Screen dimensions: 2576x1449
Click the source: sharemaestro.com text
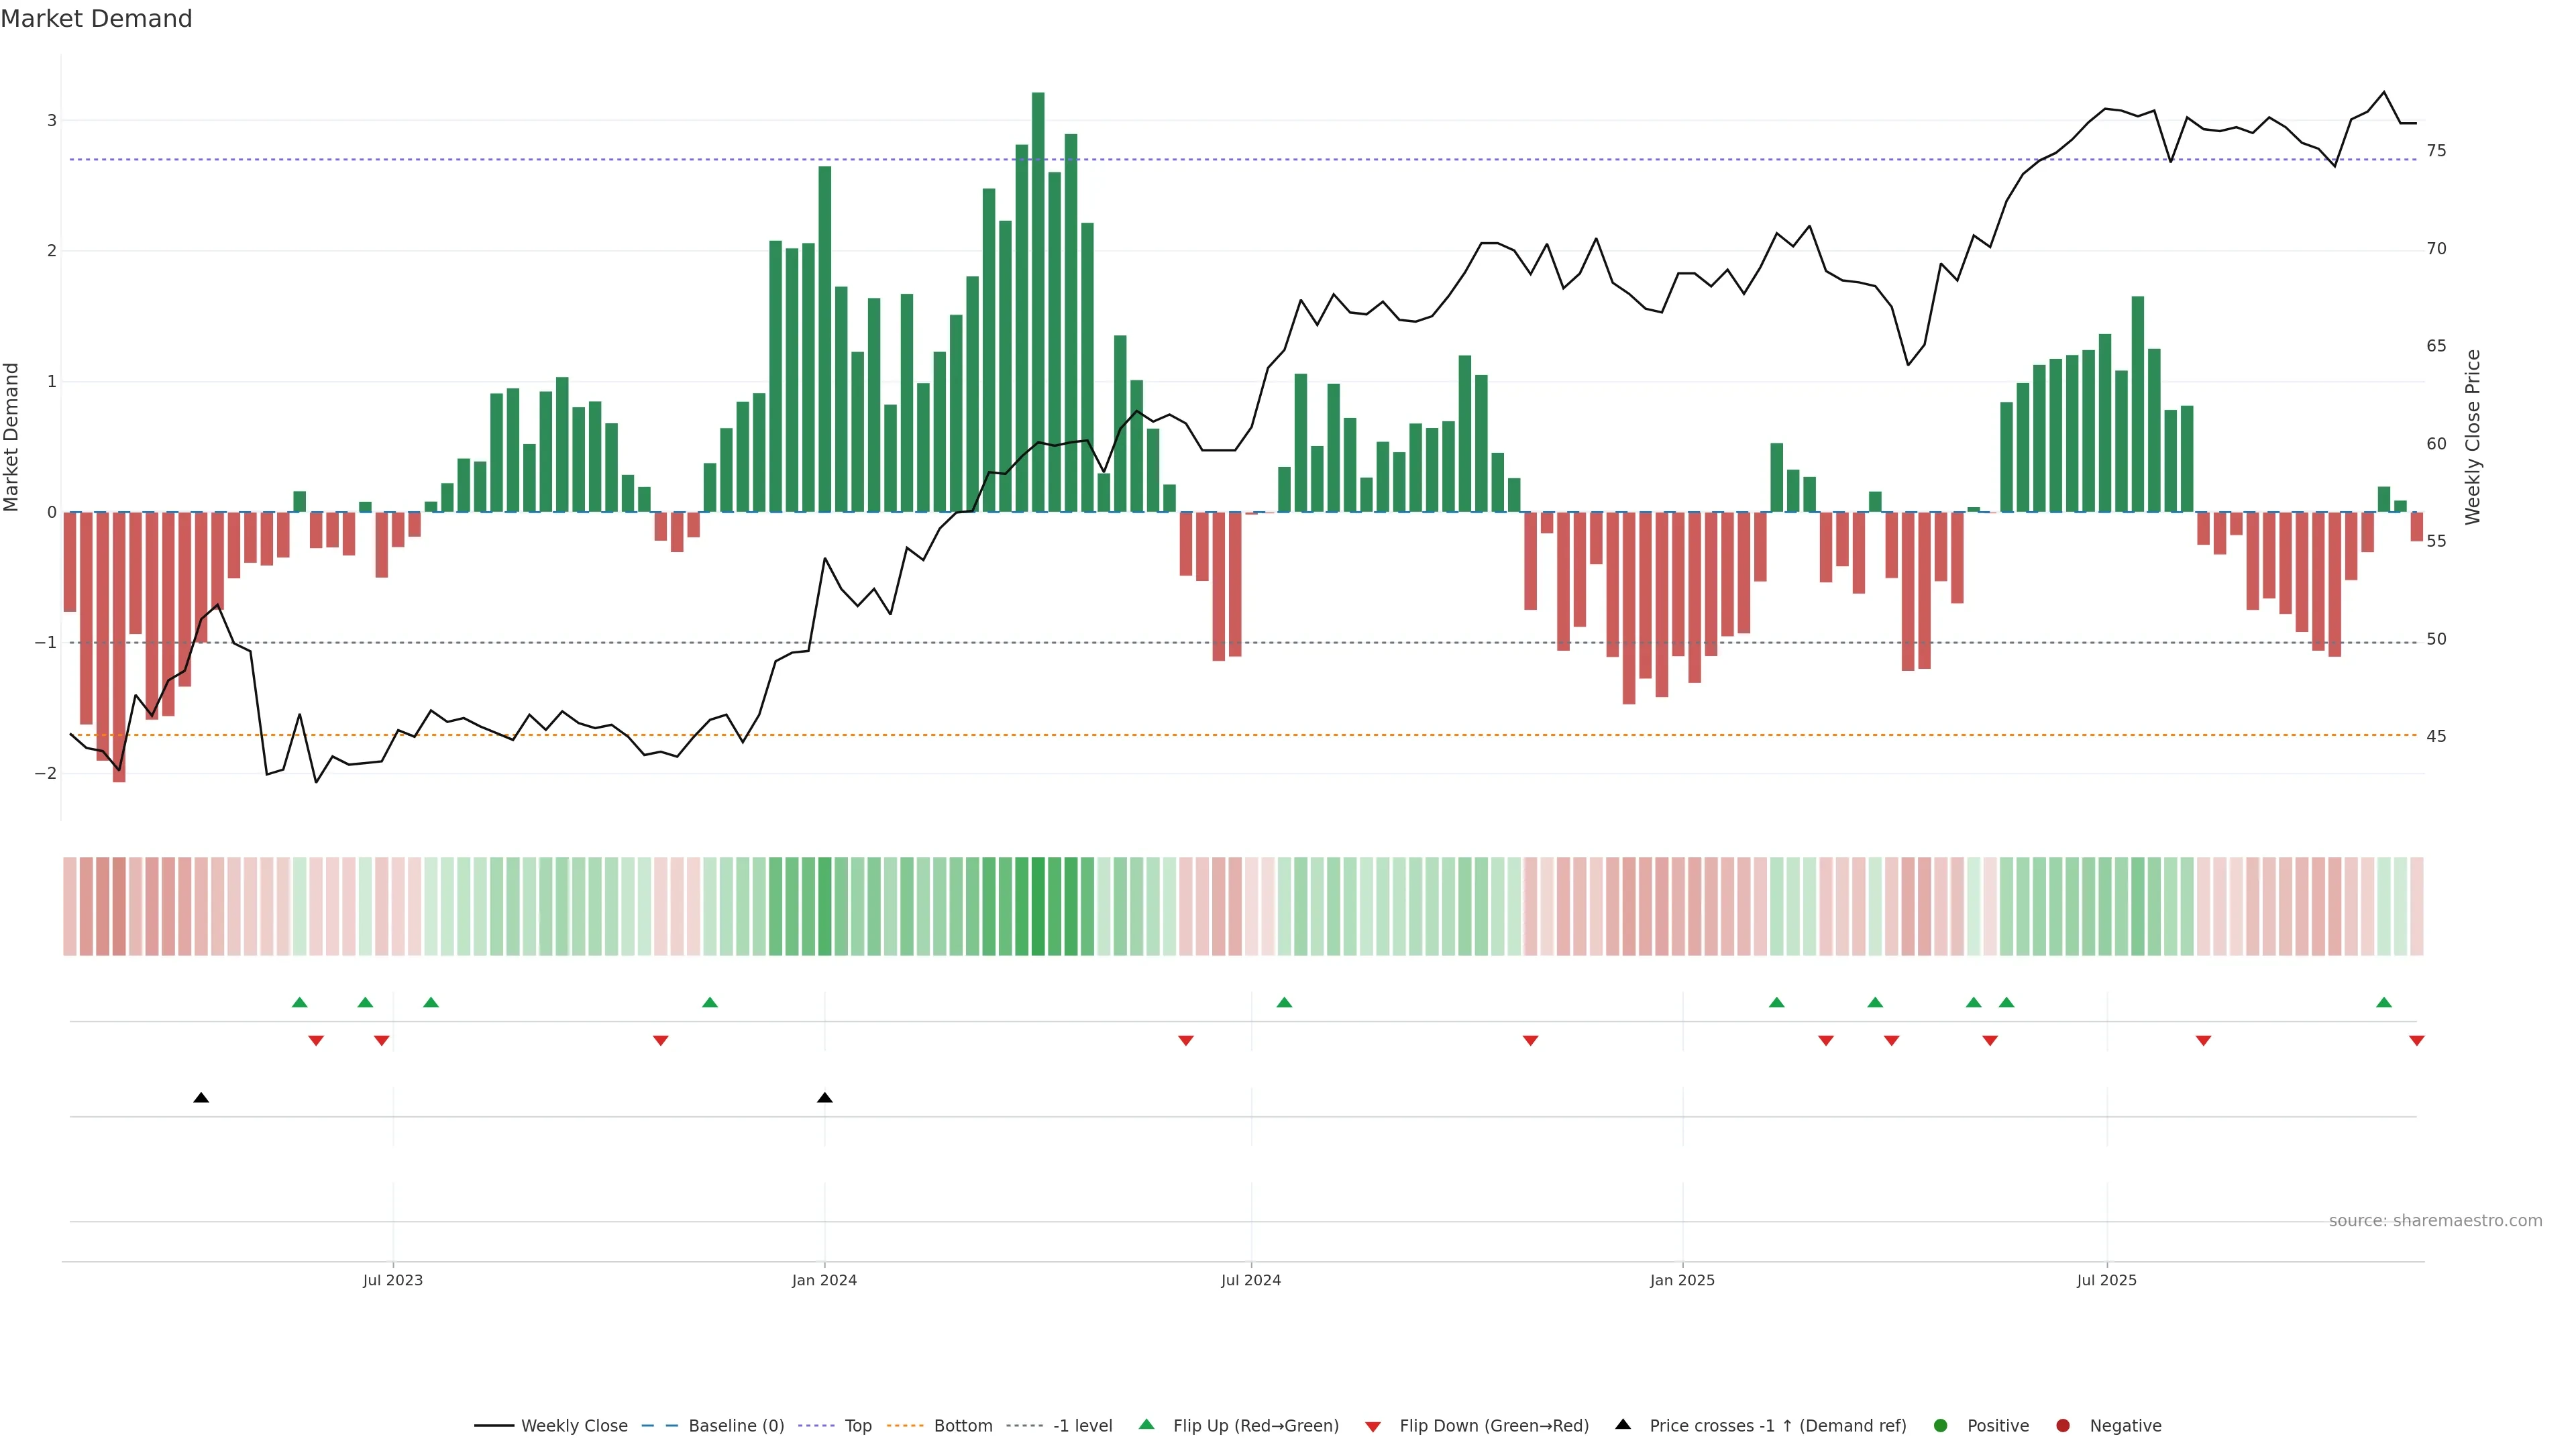click(2435, 1221)
